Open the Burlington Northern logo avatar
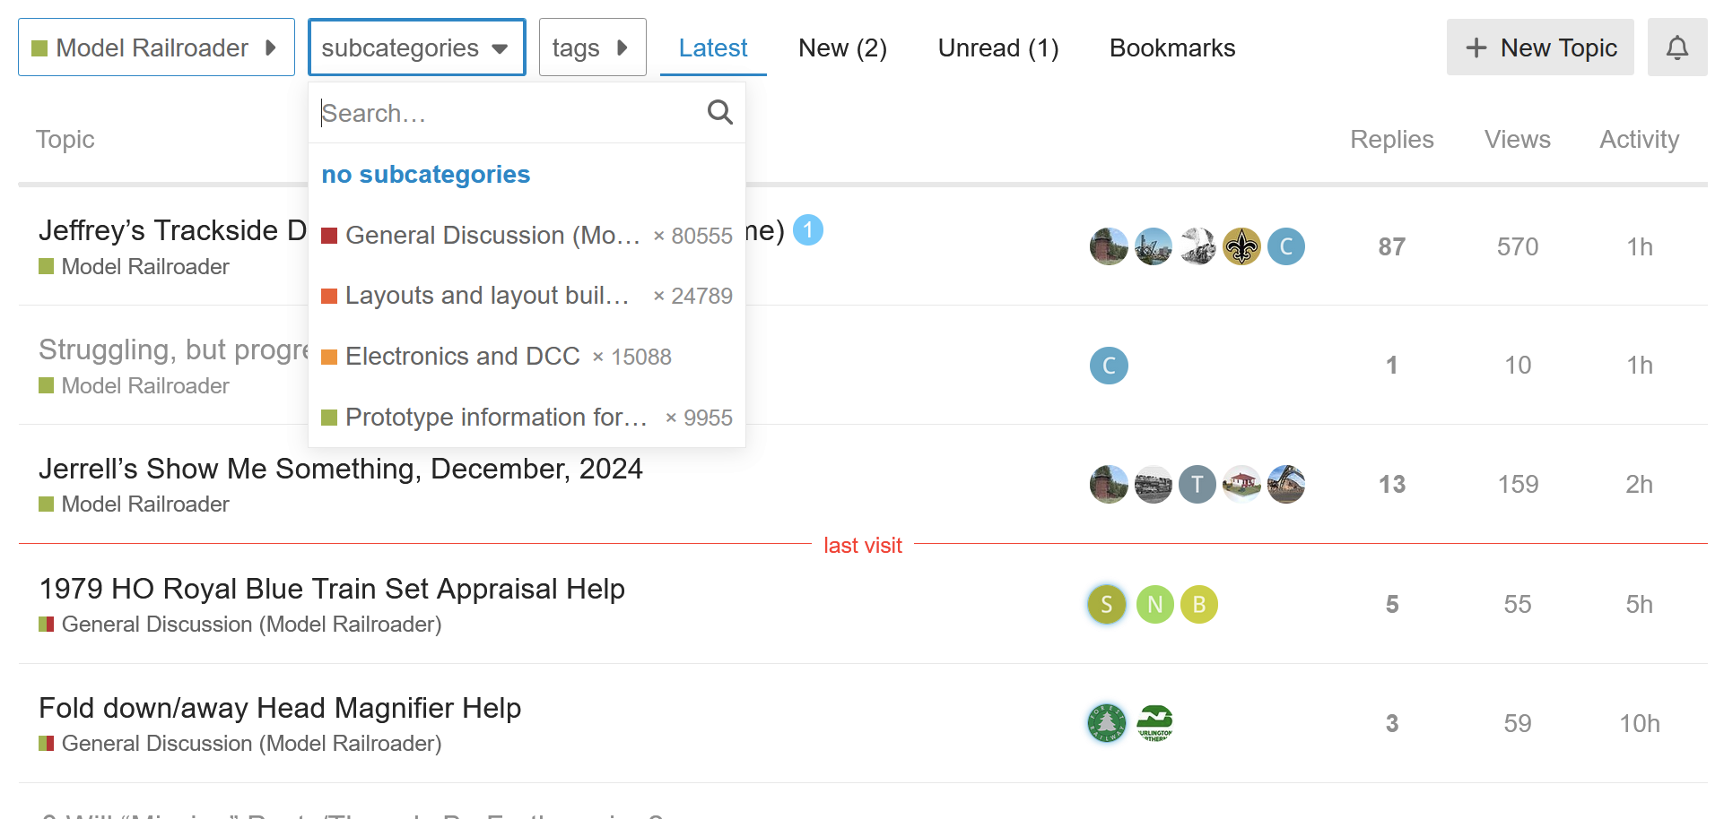This screenshot has height=819, width=1724. pyautogui.click(x=1155, y=723)
